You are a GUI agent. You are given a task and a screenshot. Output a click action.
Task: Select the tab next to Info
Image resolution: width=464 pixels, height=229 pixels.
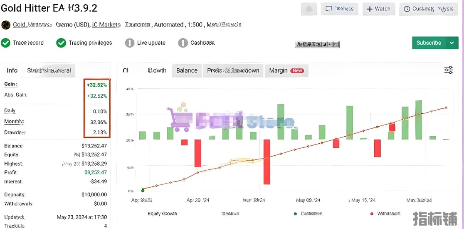coord(49,70)
